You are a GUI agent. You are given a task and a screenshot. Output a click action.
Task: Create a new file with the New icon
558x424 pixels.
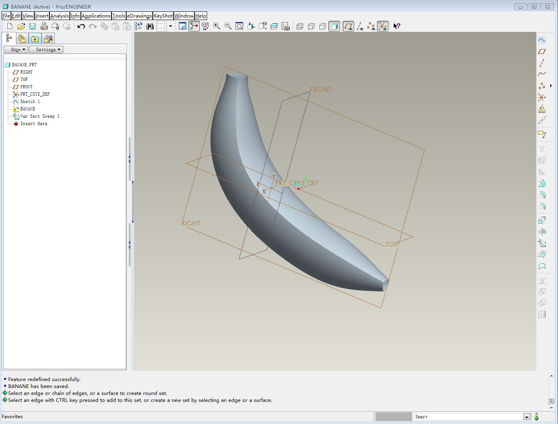(10, 26)
